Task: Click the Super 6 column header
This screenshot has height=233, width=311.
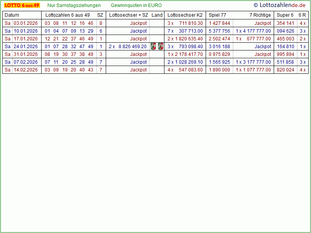Action: pos(285,15)
